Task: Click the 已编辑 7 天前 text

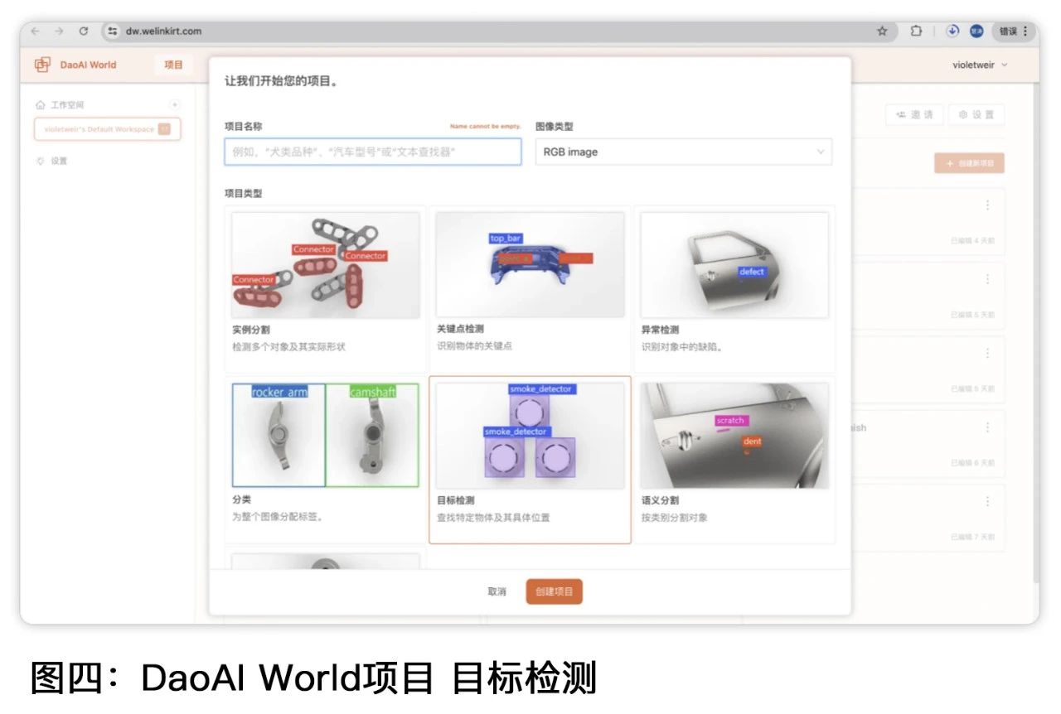Action: pos(972,537)
